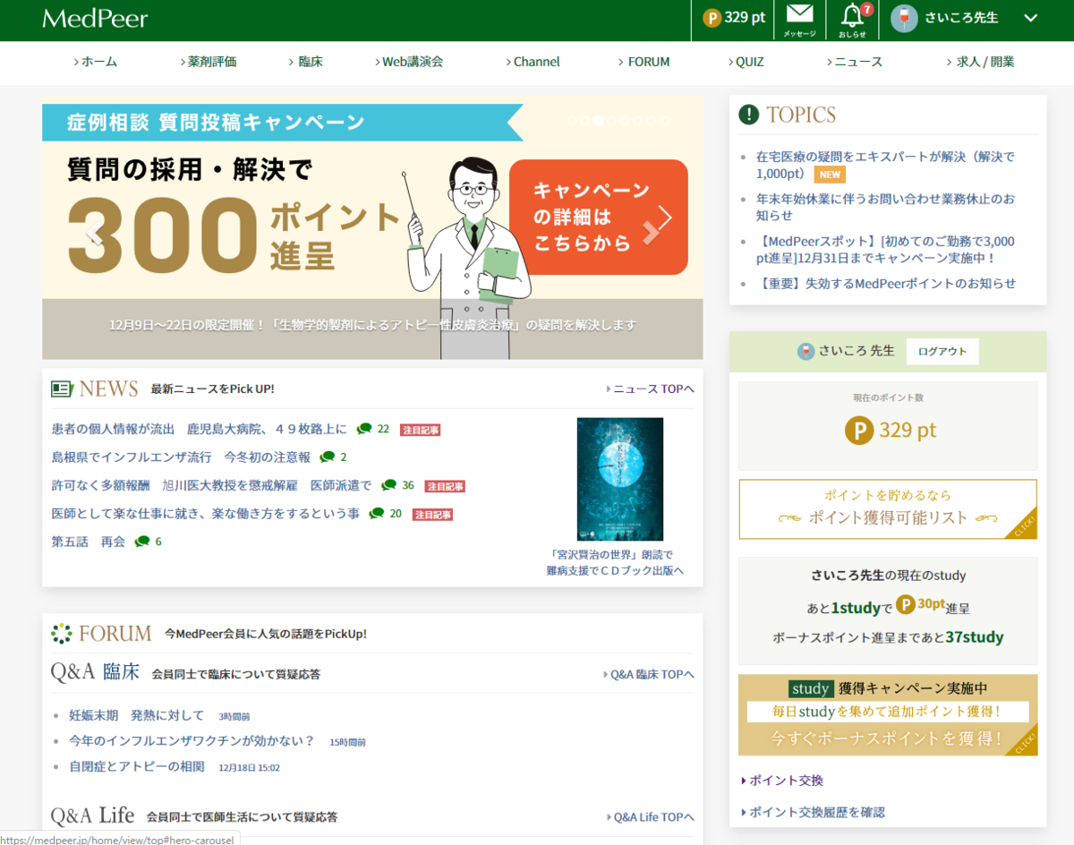Open 自閉症とアトピーの相関 question
The width and height of the screenshot is (1074, 845).
pos(137,767)
